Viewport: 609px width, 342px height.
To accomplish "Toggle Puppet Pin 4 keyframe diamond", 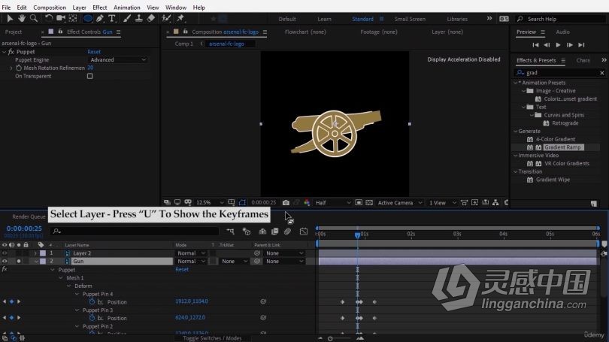I will (11, 301).
